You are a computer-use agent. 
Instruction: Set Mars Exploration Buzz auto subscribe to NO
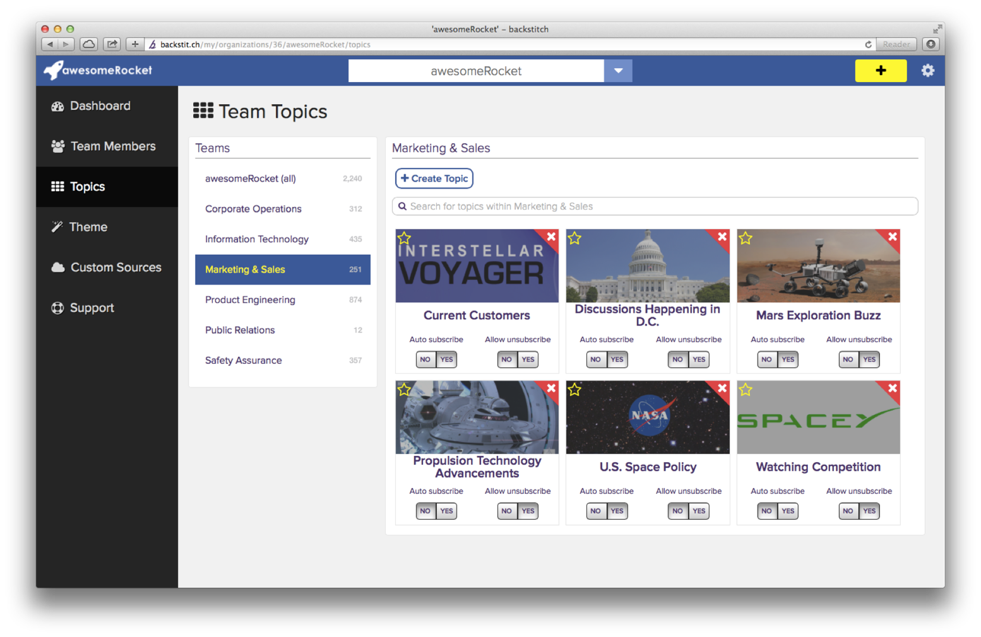click(766, 359)
